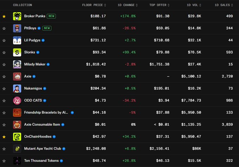This screenshot has width=239, height=167.
Task: Select the $7,784.73 volume value
Action: tap(191, 100)
